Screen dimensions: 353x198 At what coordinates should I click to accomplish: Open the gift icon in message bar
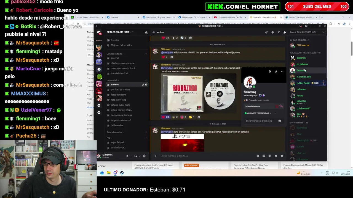click(258, 156)
